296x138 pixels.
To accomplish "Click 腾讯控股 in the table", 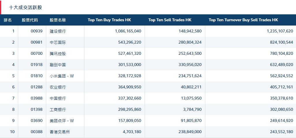I will pyautogui.click(x=58, y=54).
